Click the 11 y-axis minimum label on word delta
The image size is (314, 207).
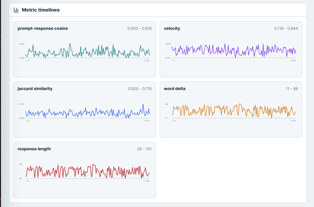(166, 118)
